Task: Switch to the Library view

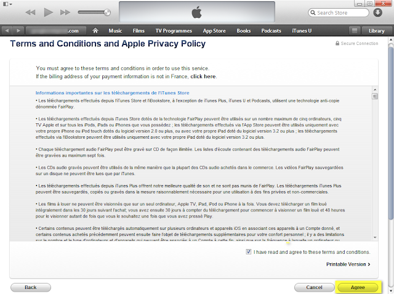Action: (376, 31)
